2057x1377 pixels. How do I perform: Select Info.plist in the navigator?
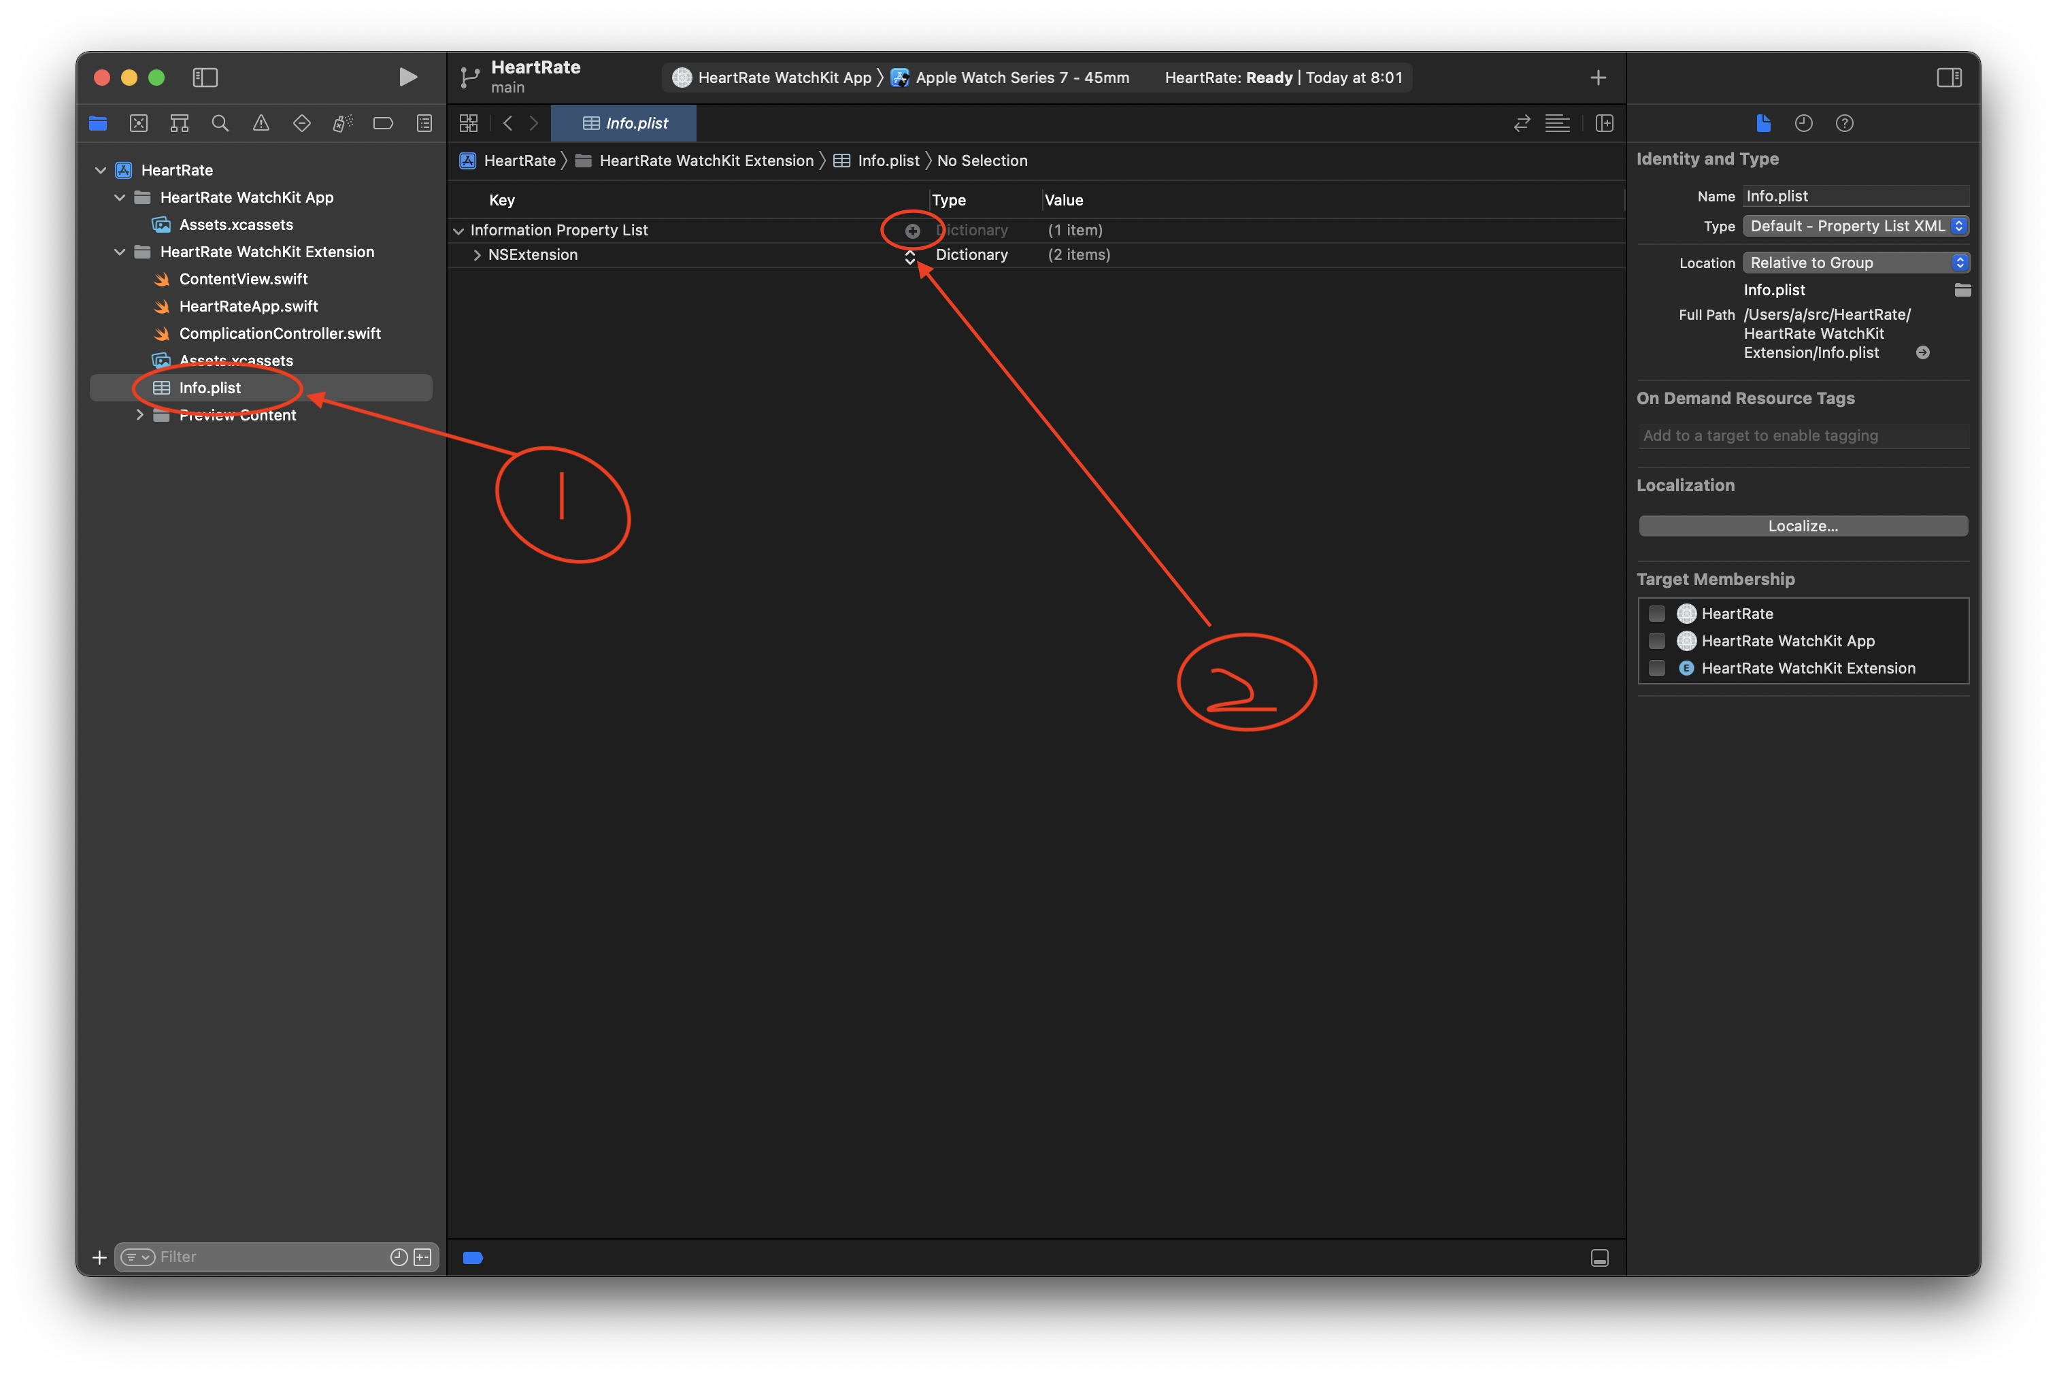pyautogui.click(x=261, y=388)
